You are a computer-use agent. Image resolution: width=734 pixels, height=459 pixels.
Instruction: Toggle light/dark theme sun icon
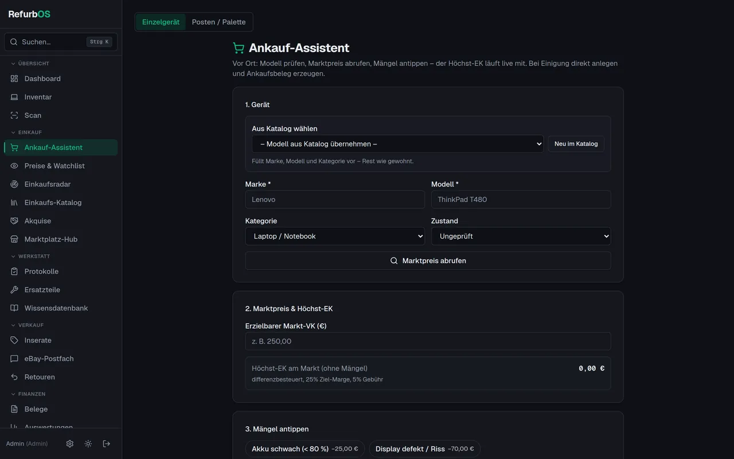[88, 444]
